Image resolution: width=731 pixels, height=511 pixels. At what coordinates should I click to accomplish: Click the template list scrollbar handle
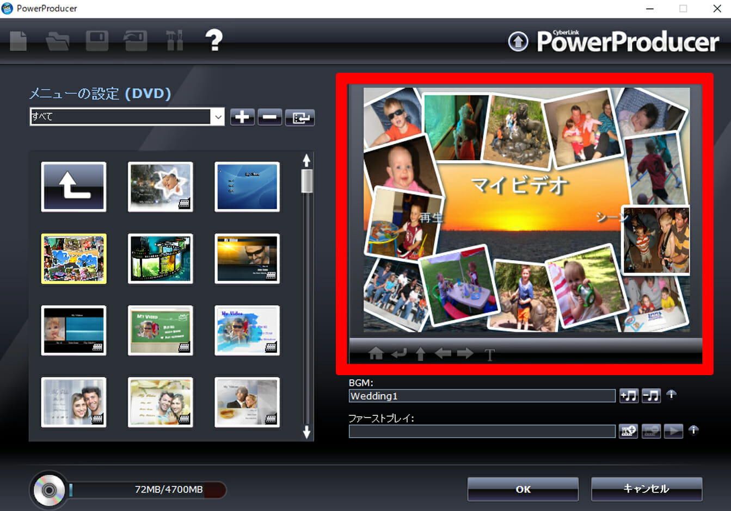pos(307,181)
